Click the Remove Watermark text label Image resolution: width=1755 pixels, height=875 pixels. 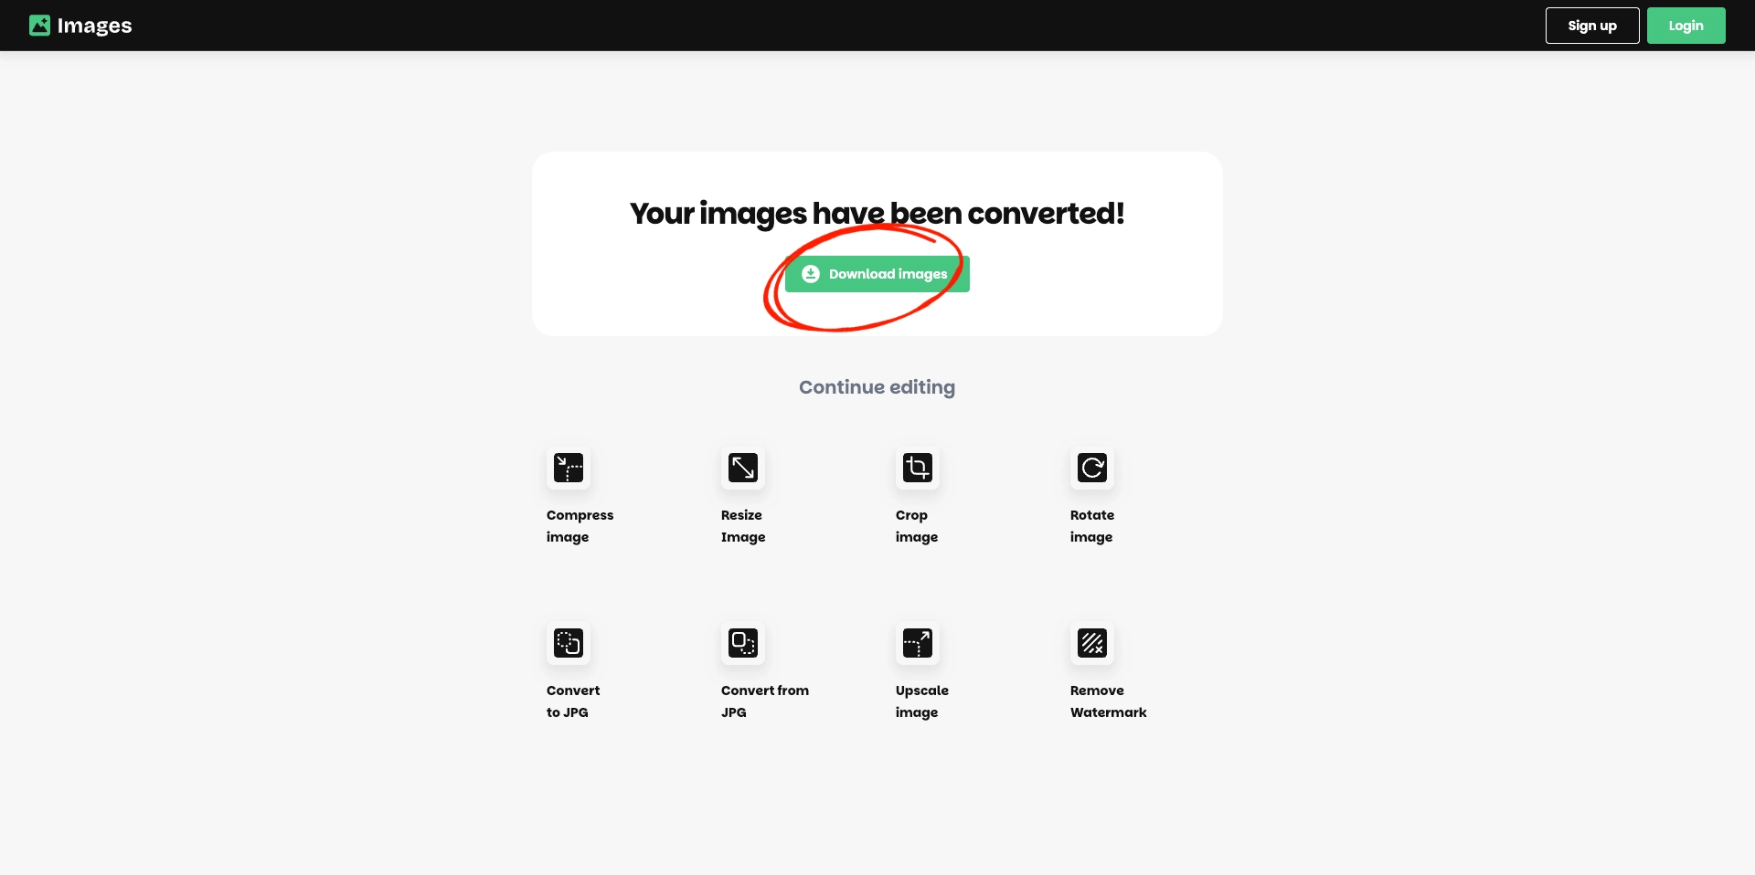[1108, 701]
